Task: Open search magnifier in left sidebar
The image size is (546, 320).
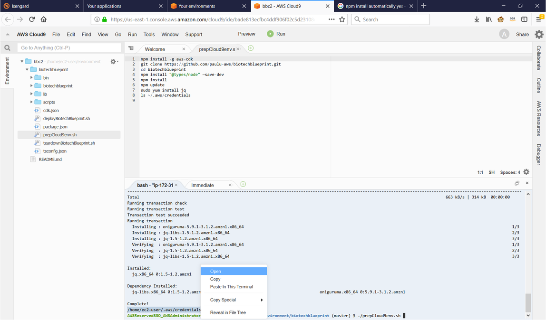Action: [x=7, y=47]
